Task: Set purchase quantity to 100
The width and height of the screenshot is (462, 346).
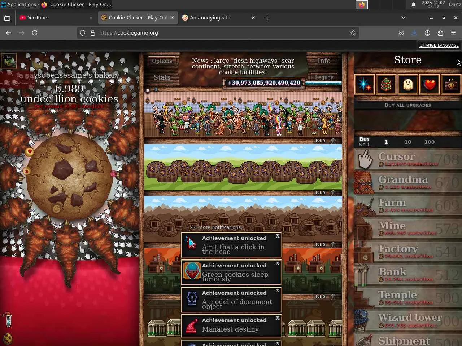Action: coord(430,142)
